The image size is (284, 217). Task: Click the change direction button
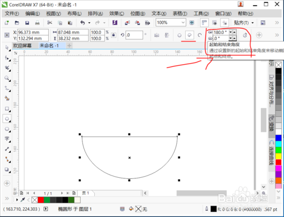245,35
